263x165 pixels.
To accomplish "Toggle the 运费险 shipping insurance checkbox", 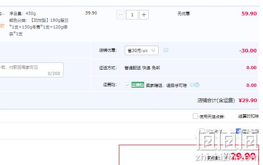I will pos(127,85).
